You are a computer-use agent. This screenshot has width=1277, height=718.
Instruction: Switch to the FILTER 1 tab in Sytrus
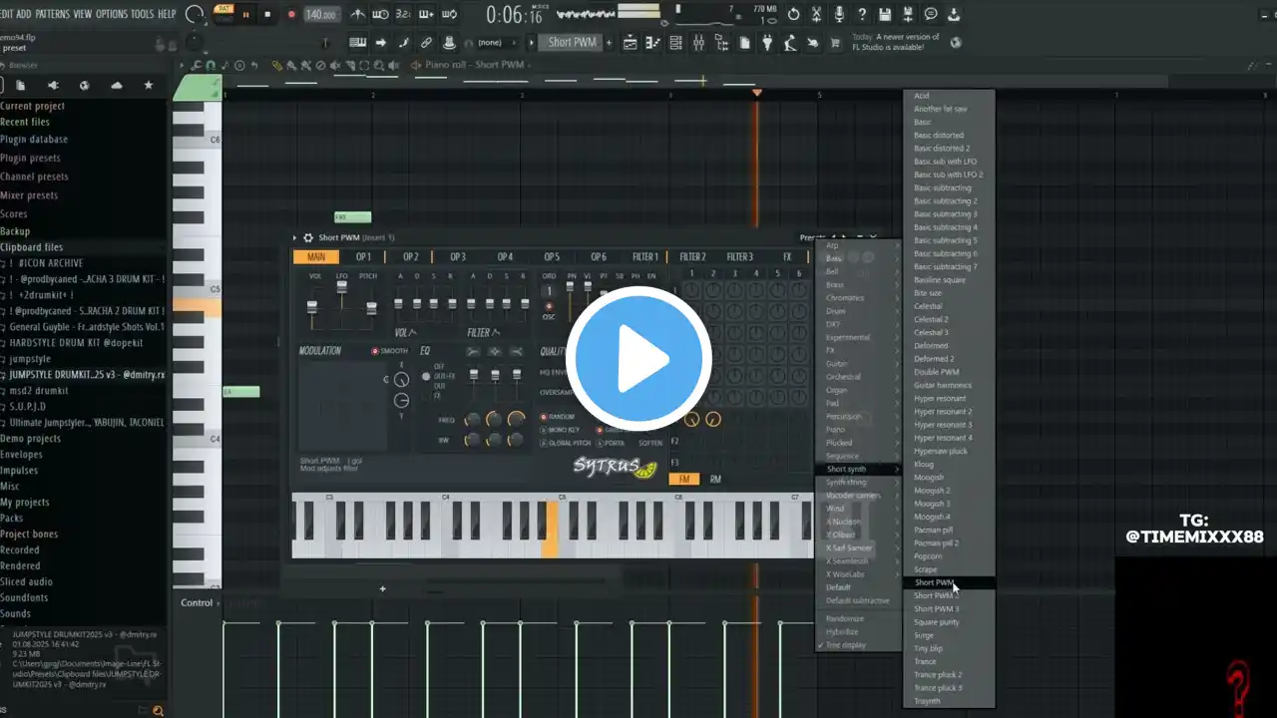click(644, 257)
